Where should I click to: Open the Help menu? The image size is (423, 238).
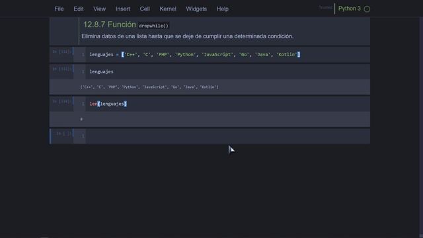223,9
